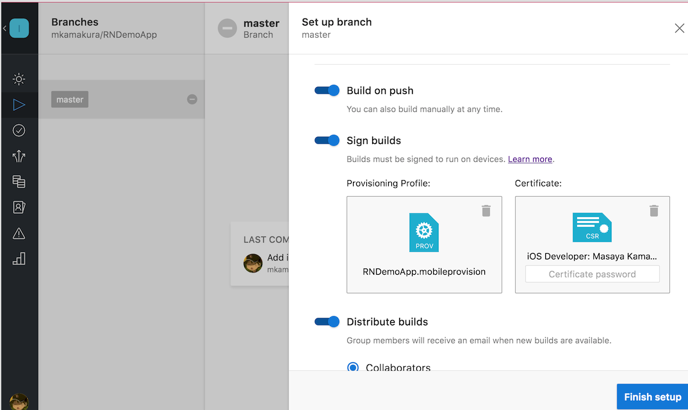
Task: Click the Finish setup button
Action: pyautogui.click(x=653, y=397)
